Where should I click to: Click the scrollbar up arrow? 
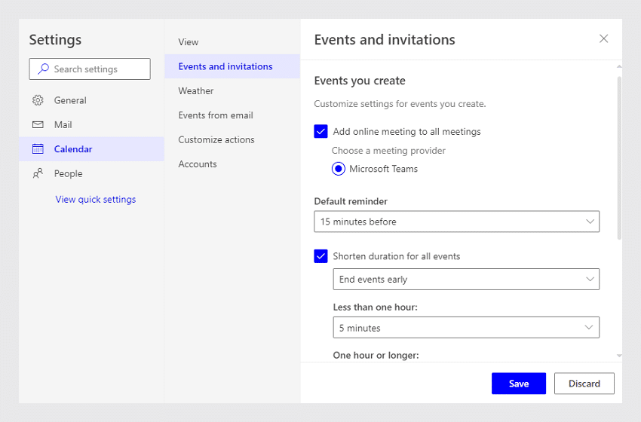[x=619, y=66]
